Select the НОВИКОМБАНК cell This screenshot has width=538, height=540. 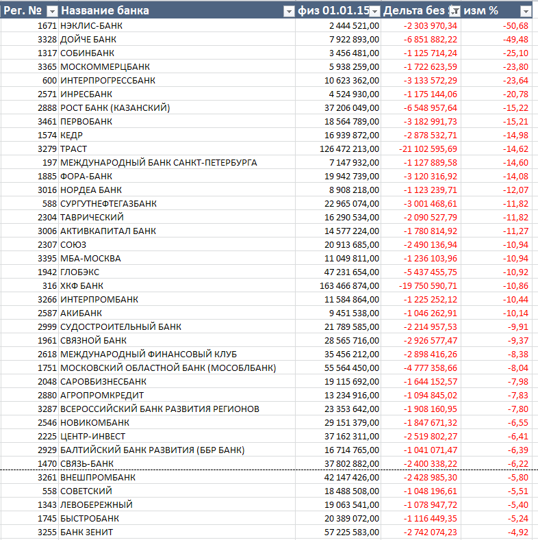tap(177, 422)
